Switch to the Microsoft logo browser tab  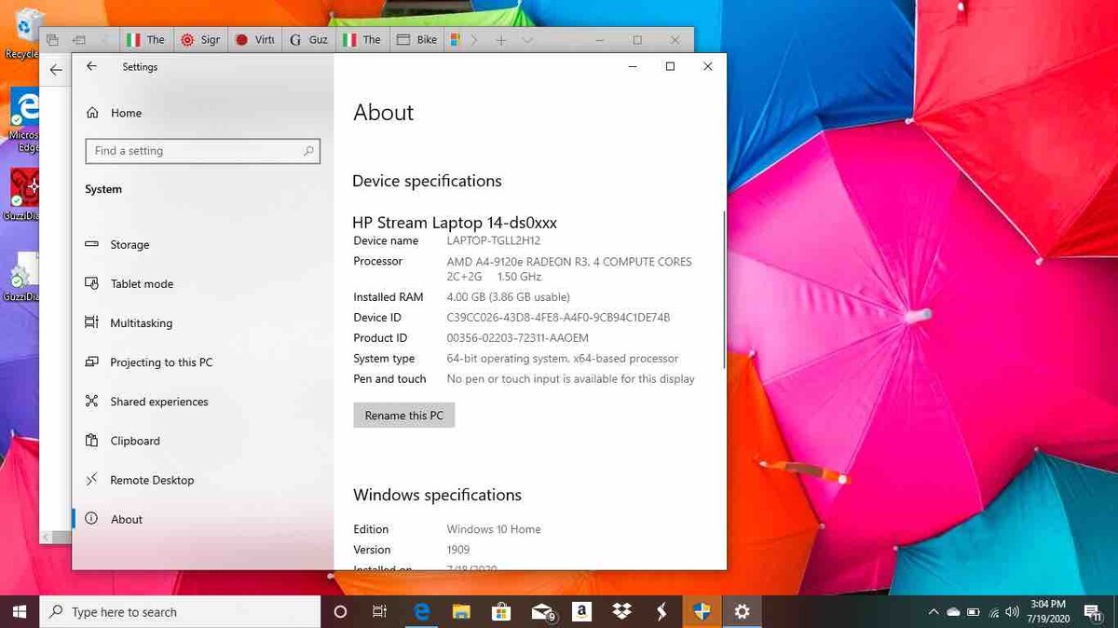pyautogui.click(x=455, y=40)
